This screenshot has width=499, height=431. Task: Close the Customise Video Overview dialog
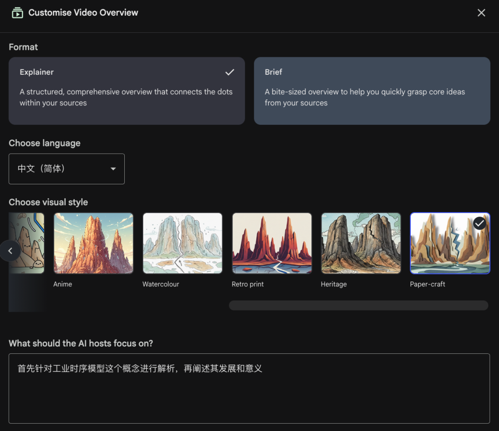(481, 13)
